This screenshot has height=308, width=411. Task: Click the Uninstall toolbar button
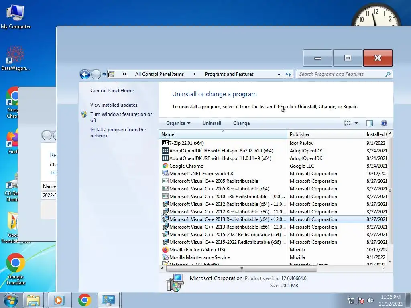[212, 123]
